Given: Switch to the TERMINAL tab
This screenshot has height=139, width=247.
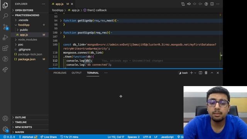Looking at the screenshot, I should (x=93, y=73).
